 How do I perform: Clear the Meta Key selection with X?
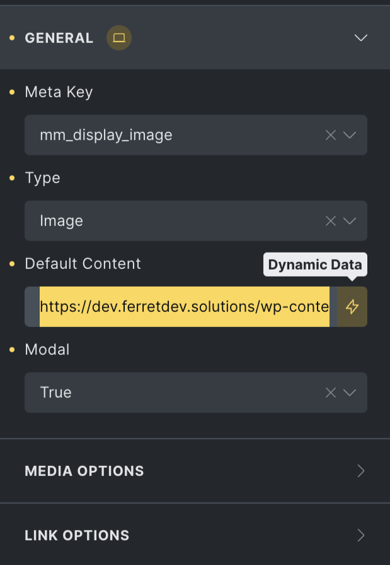coord(330,135)
